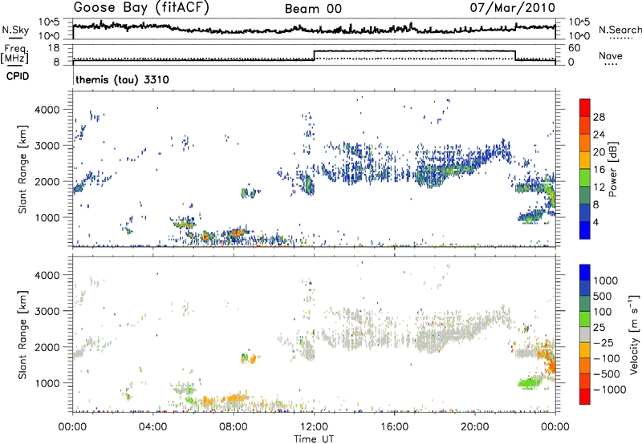Click the 'Time UT' axis label
This screenshot has height=444, width=642.
(314, 439)
